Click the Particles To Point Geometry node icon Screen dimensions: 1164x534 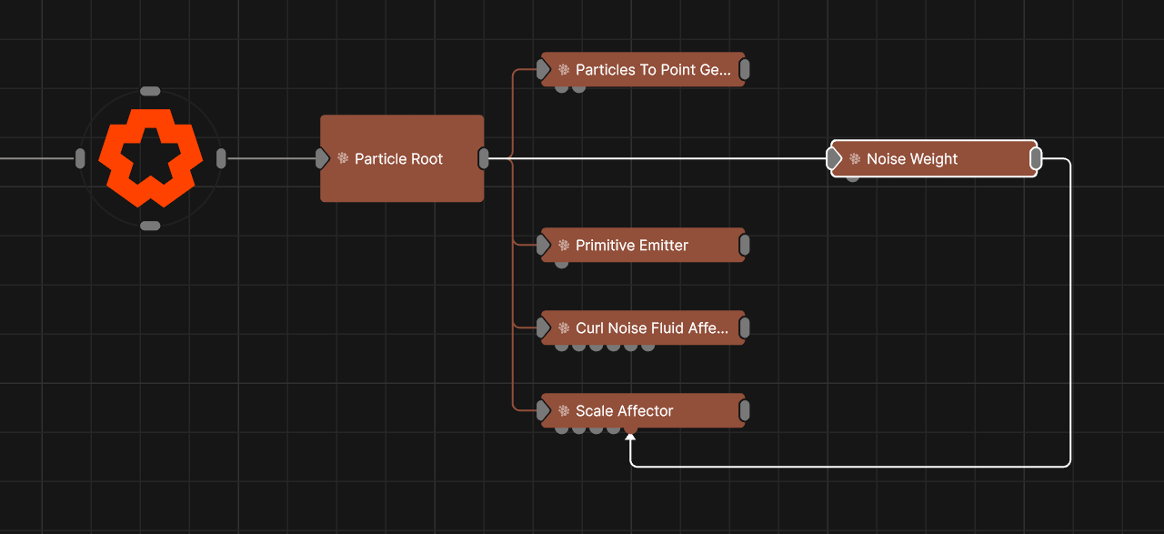click(564, 70)
